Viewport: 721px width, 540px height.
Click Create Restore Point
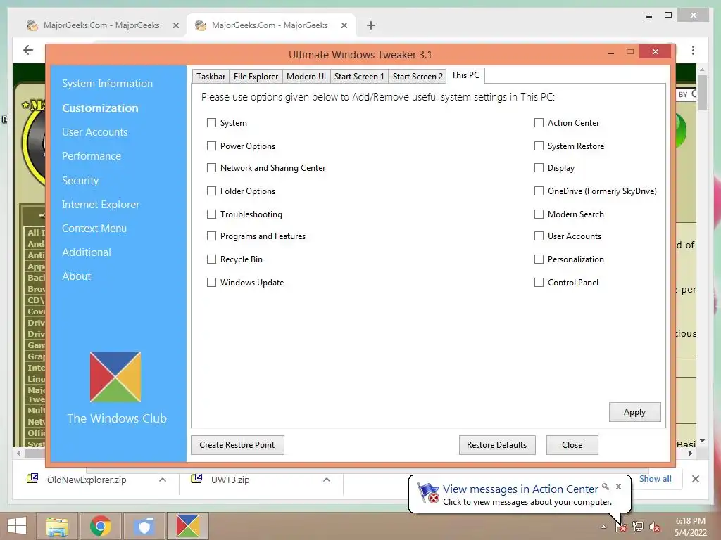237,445
